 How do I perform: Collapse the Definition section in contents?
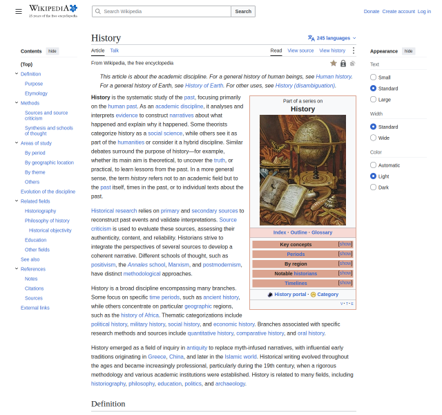17,74
